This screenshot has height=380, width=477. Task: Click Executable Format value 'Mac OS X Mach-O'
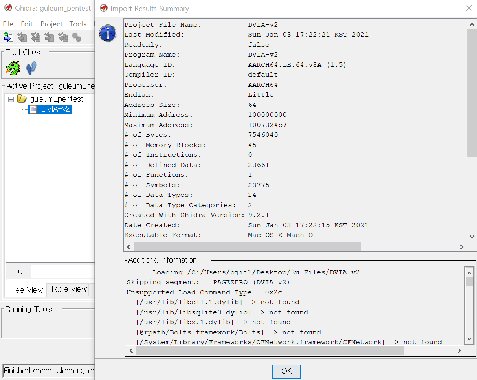click(x=280, y=235)
